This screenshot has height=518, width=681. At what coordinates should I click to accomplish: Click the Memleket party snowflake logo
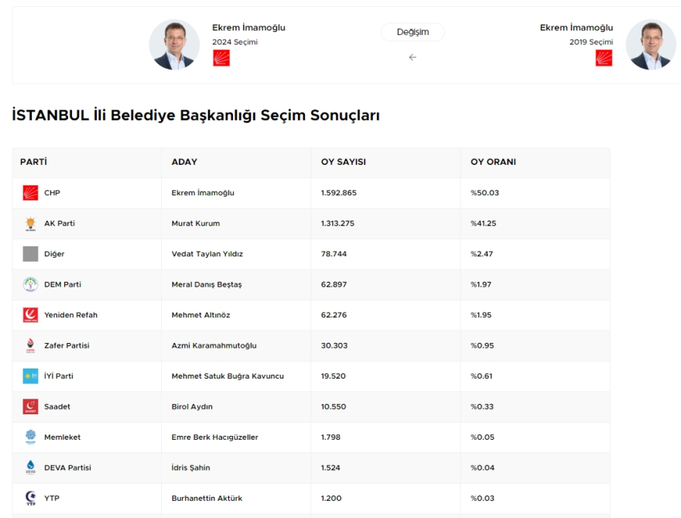point(30,437)
